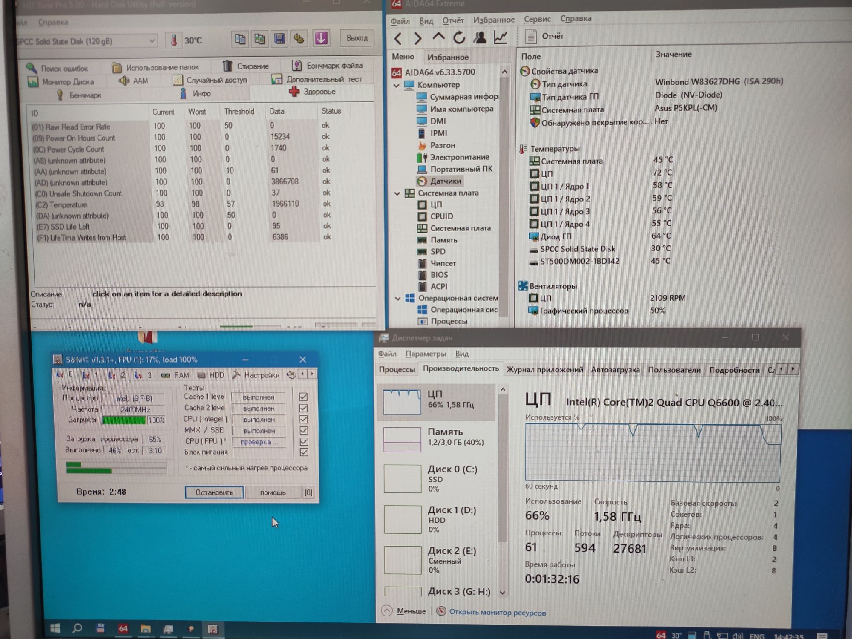Click the Forward arrow in AIDA64 toolbar

417,38
